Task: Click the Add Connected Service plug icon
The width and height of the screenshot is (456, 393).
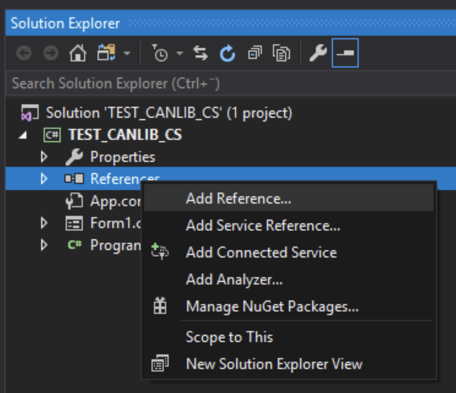Action: [x=160, y=251]
